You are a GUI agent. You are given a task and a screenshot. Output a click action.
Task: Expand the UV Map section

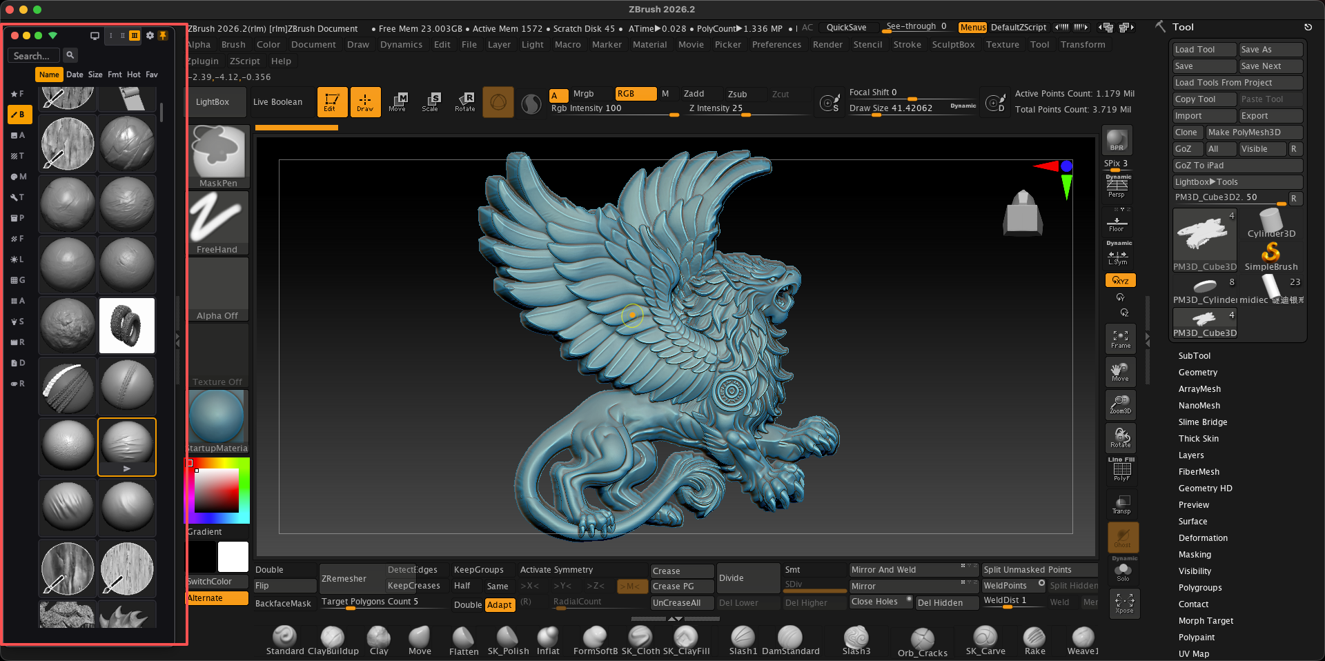[x=1193, y=654]
